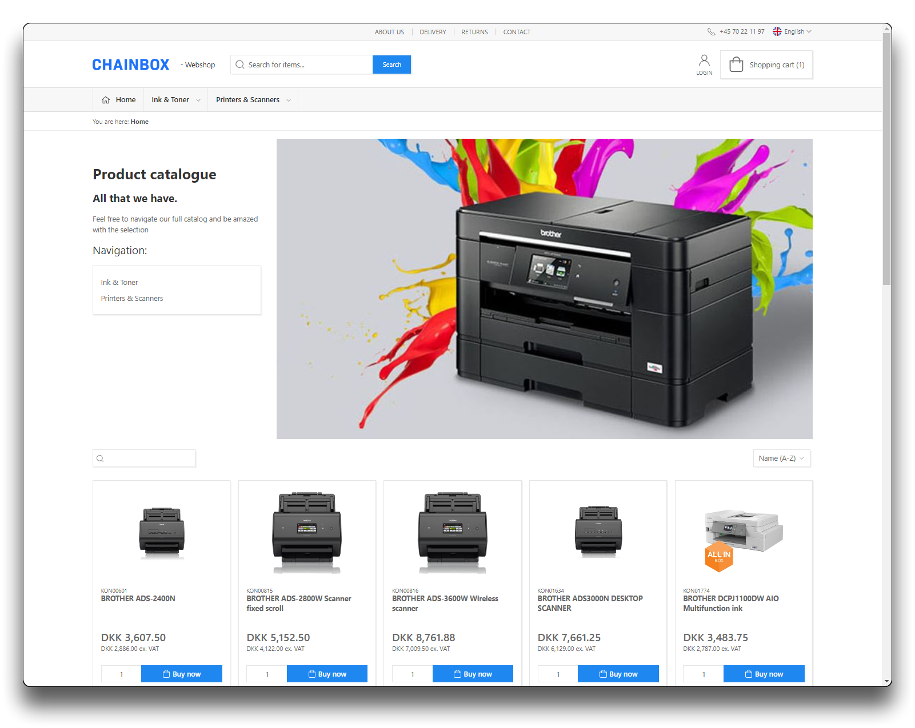Open the Printers & Scanners dropdown menu
This screenshot has width=915, height=728.
[253, 100]
